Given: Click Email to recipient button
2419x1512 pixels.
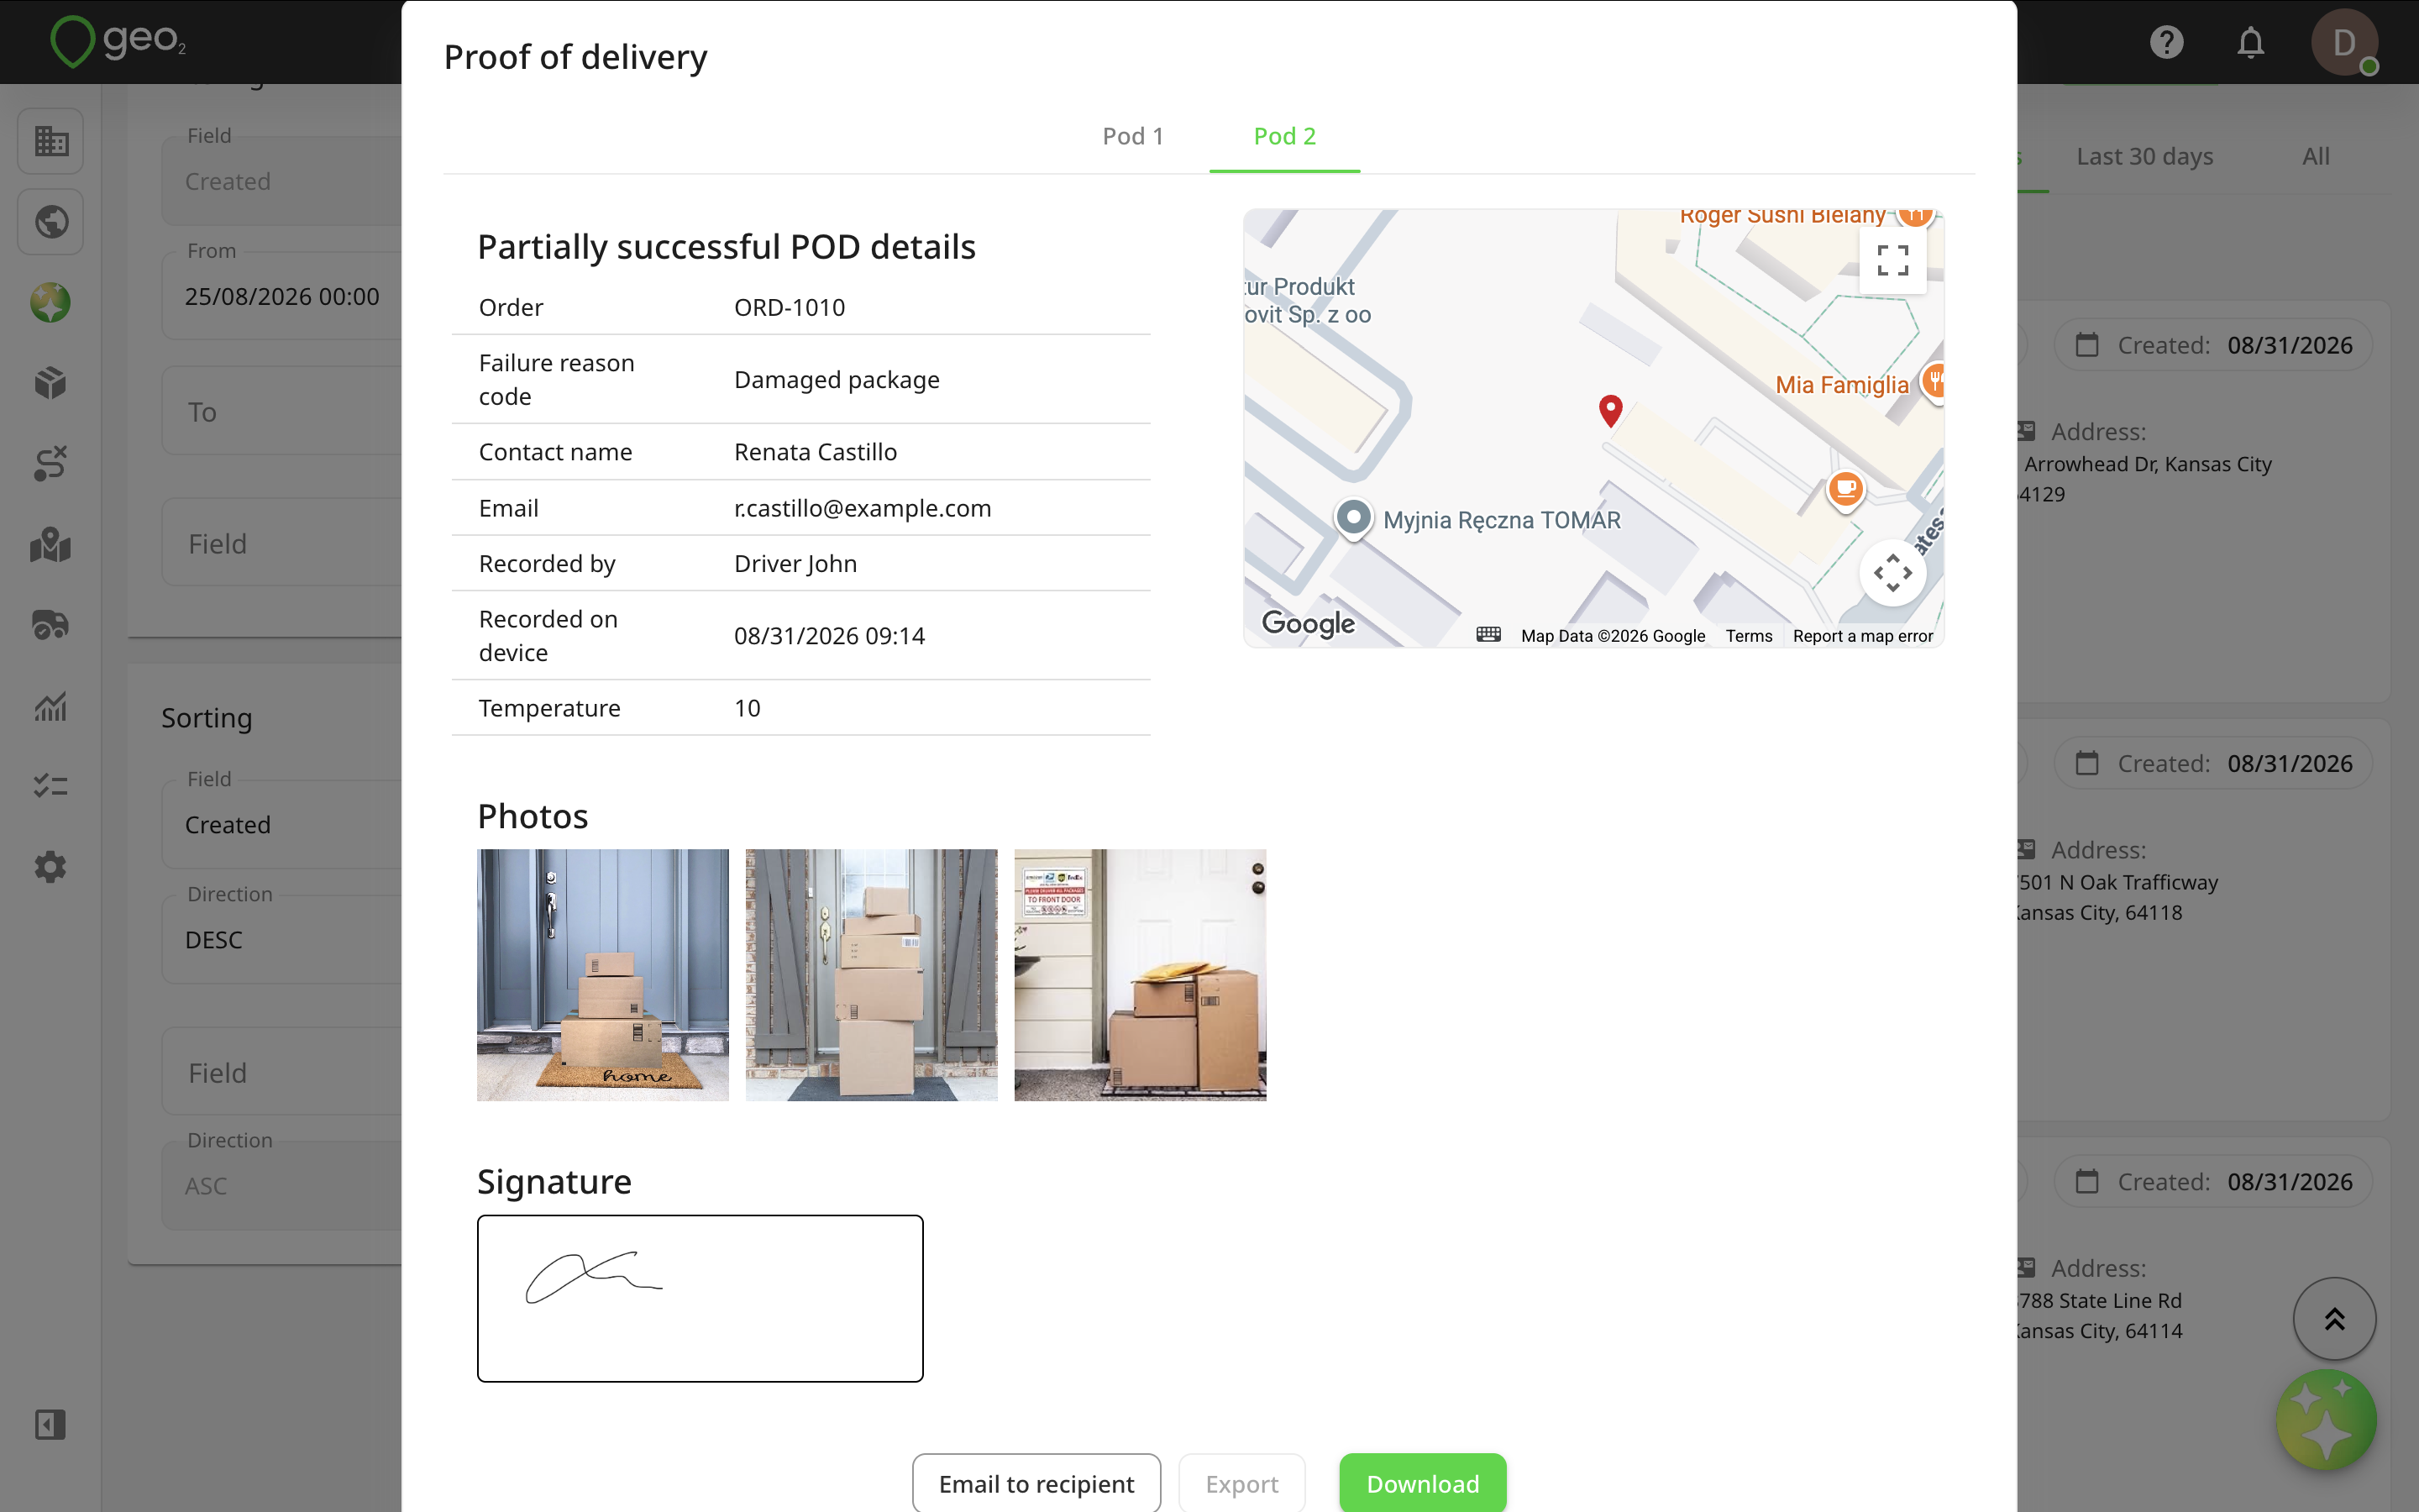Looking at the screenshot, I should coord(1036,1483).
